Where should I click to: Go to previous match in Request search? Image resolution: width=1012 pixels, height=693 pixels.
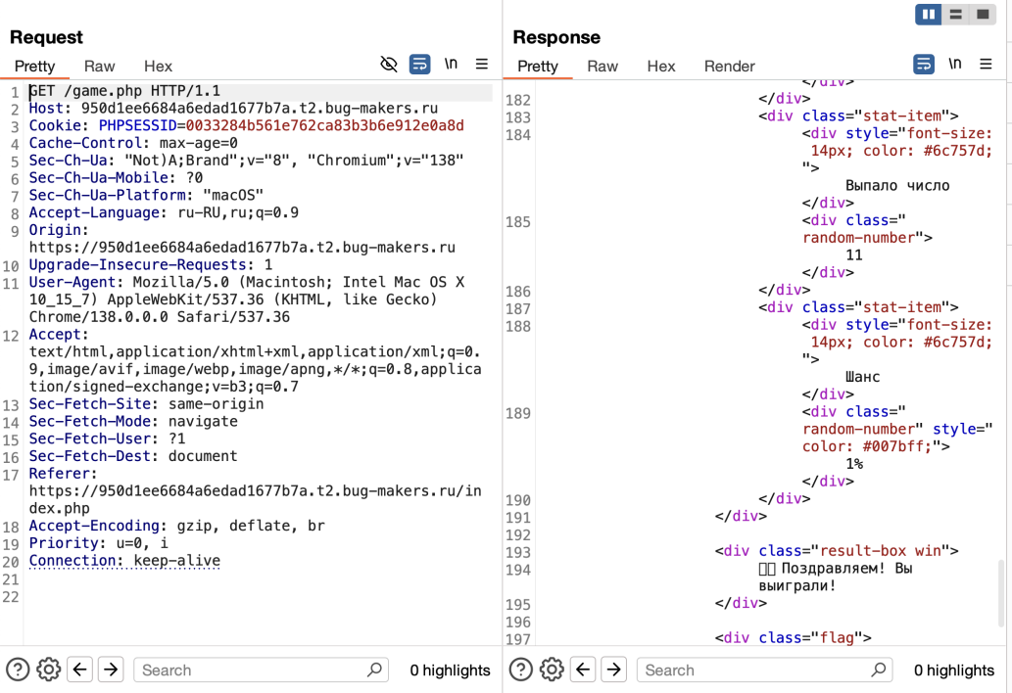pos(80,670)
